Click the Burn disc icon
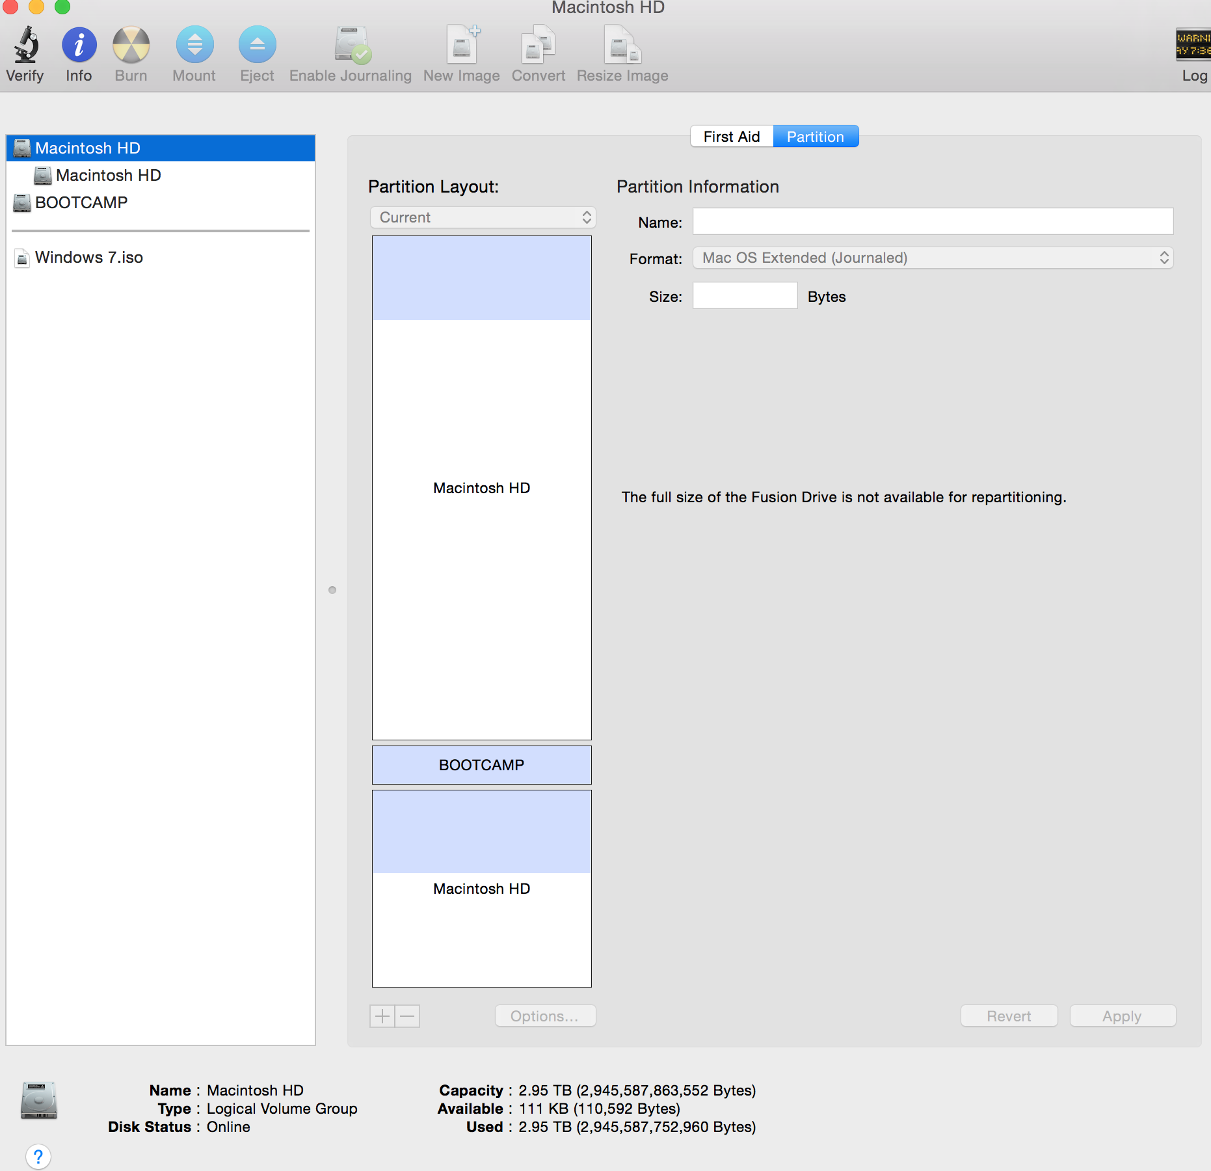Viewport: 1211px width, 1171px height. [131, 45]
